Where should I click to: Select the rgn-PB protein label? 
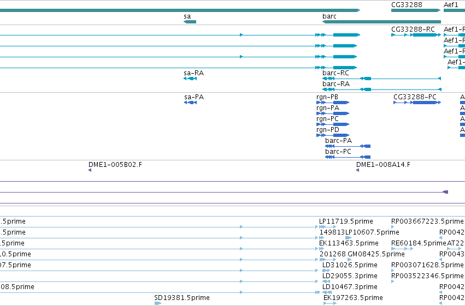tap(327, 97)
